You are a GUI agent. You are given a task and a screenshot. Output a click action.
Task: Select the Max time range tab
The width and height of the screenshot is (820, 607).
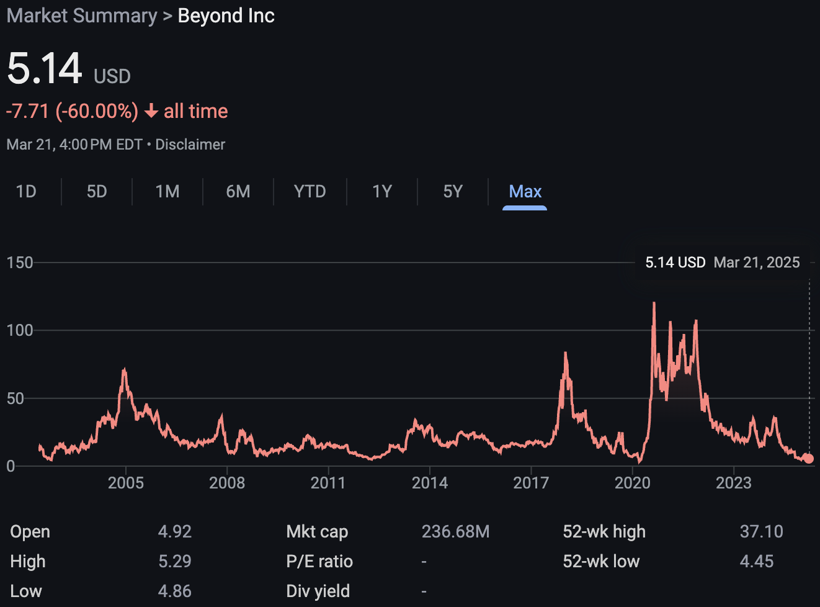click(525, 191)
